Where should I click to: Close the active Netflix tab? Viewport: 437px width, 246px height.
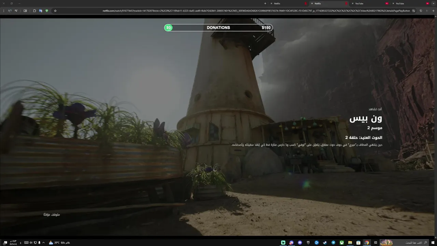(x=312, y=3)
